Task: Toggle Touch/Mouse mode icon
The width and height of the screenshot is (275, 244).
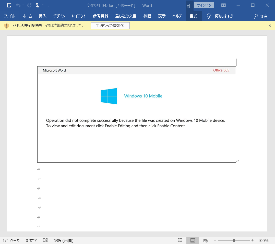Action: tap(37, 5)
